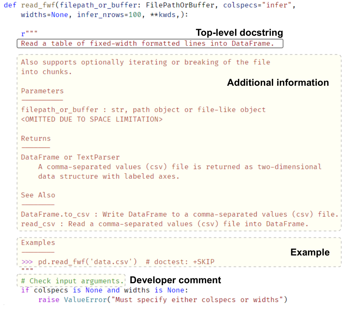The width and height of the screenshot is (363, 311).
Task: Click "<OMITTED DUE TO SPACE LIMITATION>" text
Action: (92, 119)
